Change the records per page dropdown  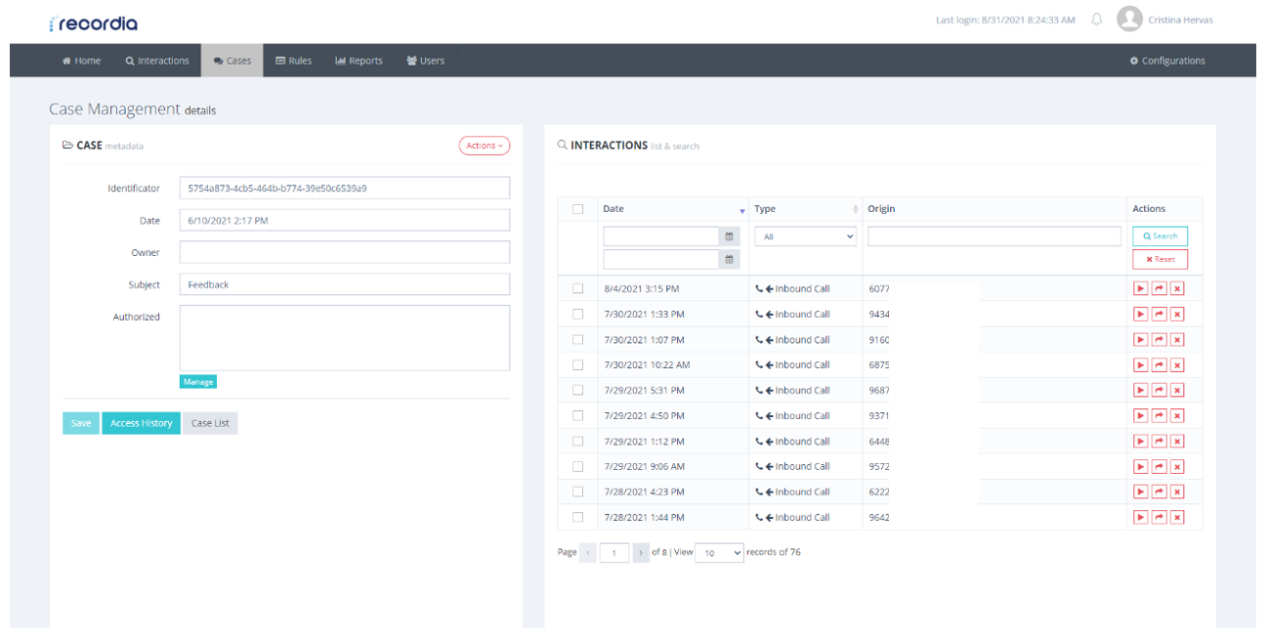coord(720,553)
